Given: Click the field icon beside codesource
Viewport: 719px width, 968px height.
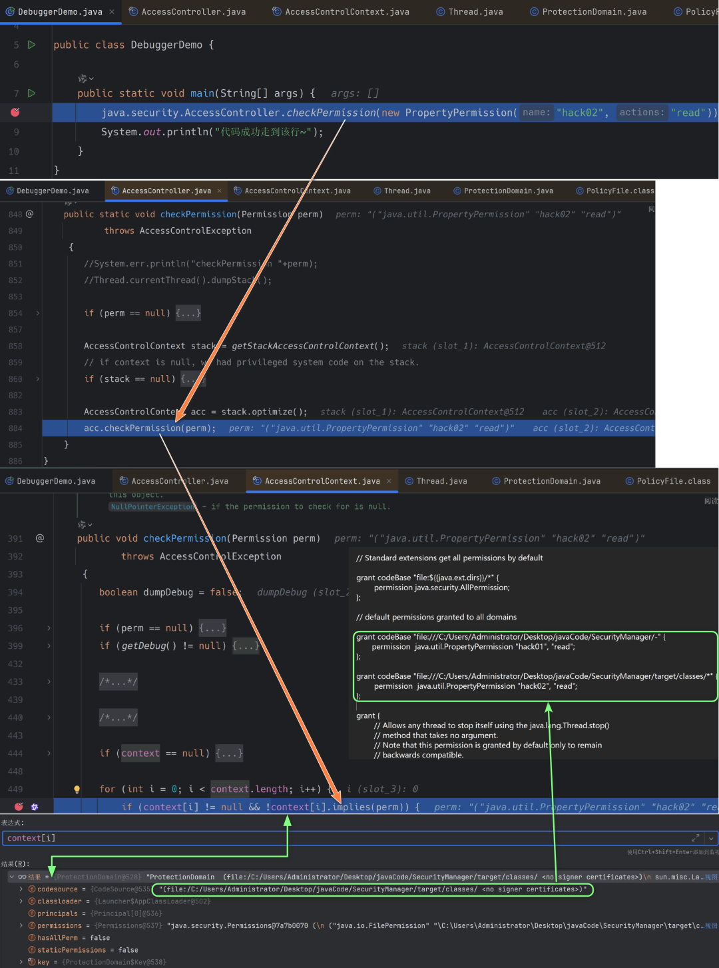Looking at the screenshot, I should coord(32,889).
